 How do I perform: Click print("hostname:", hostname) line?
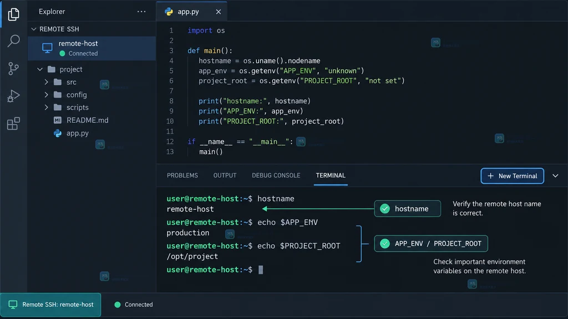[255, 101]
